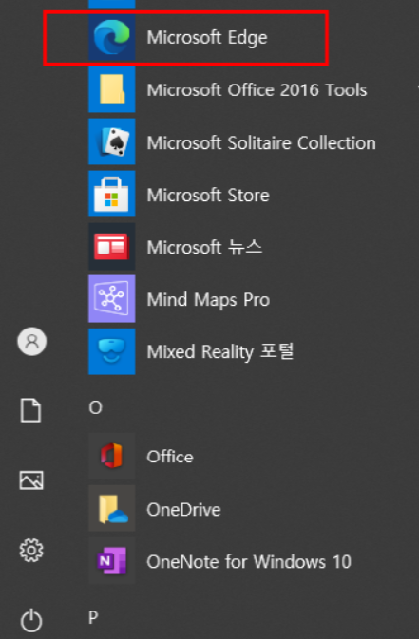Open the Power options icon
Viewport: 419px width, 639px height.
pyautogui.click(x=31, y=620)
